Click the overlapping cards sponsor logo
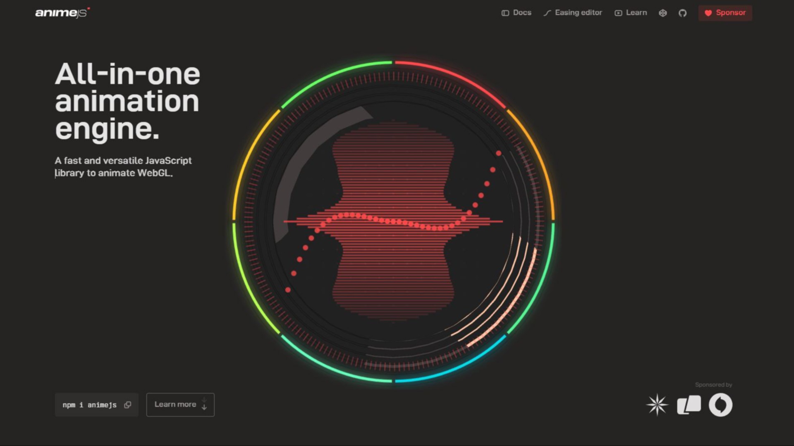794x446 pixels. pos(689,405)
